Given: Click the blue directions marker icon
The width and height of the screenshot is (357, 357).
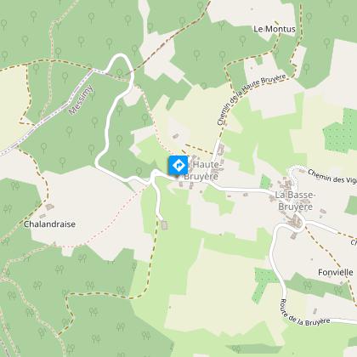Looking at the screenshot, I should (x=178, y=165).
